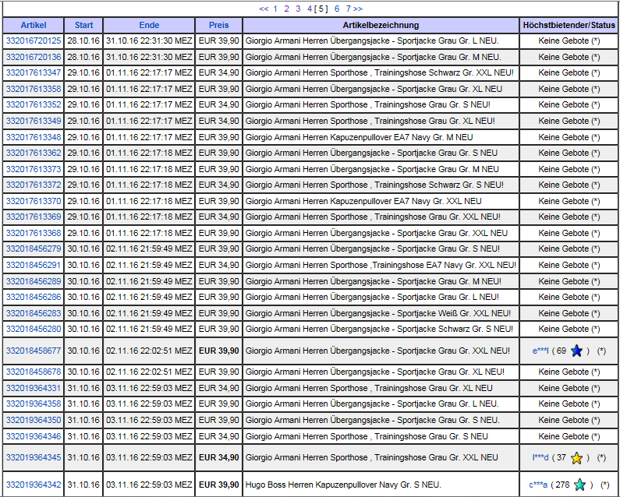This screenshot has width=620, height=497.
Task: Sort by the Preis column header
Action: pos(219,25)
